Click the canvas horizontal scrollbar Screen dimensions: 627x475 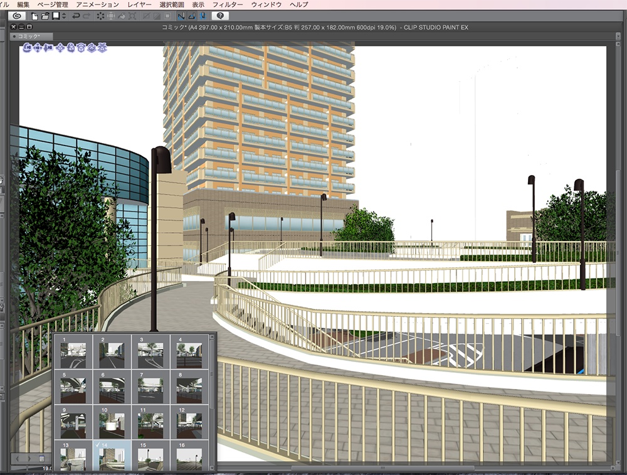(382, 468)
